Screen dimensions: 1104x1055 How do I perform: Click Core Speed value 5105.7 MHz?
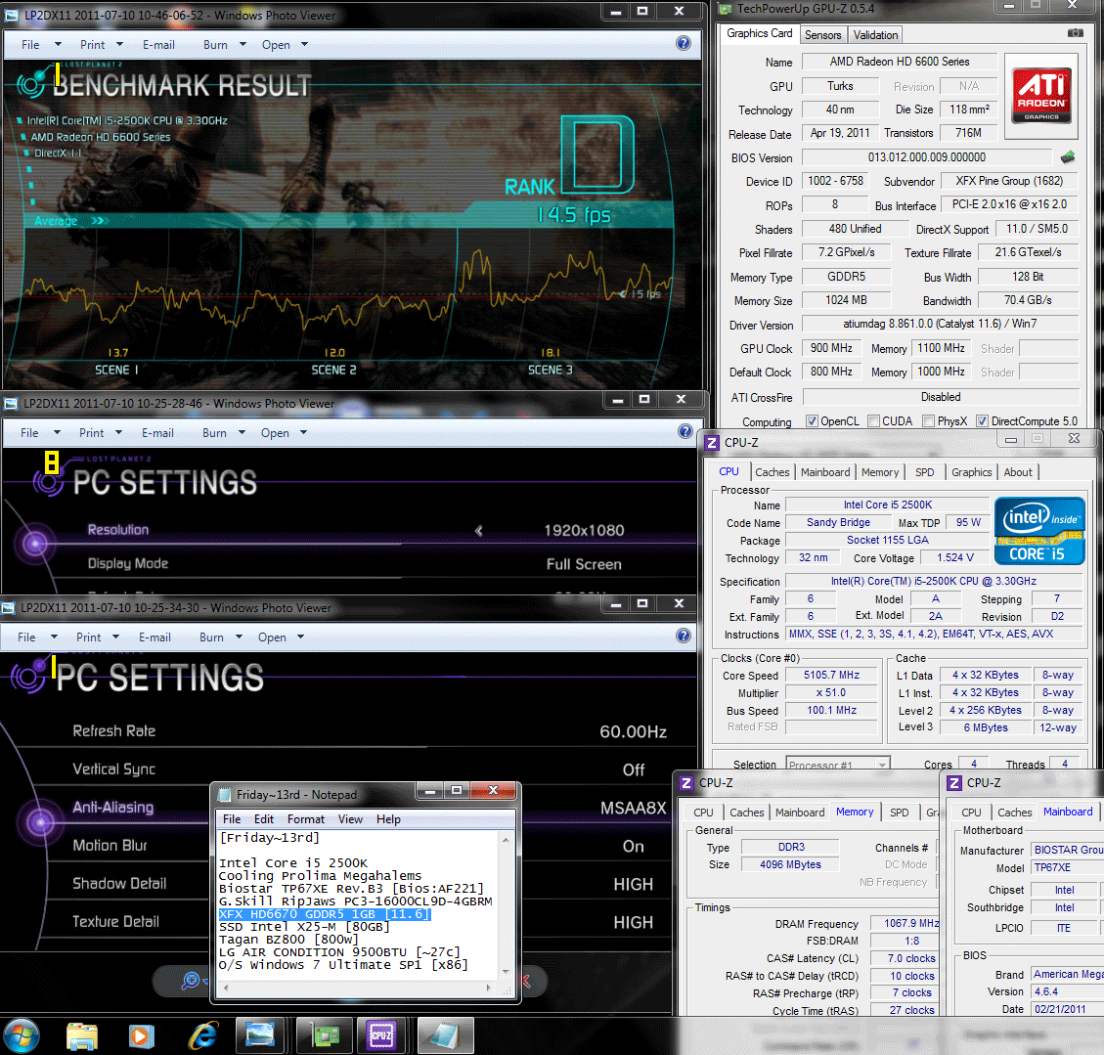point(831,675)
